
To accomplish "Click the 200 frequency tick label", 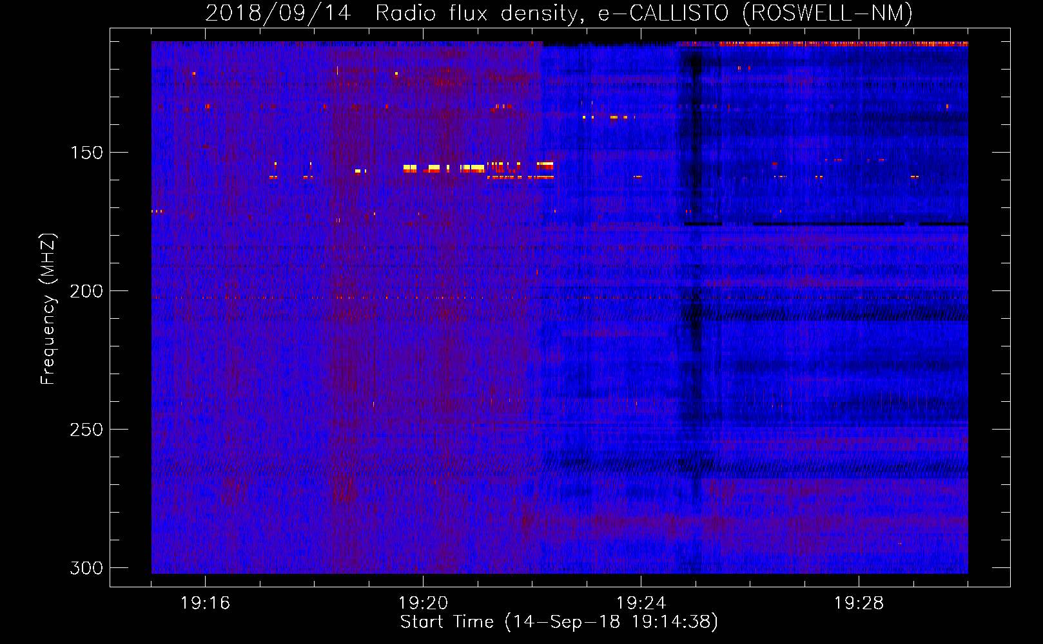I will coord(86,291).
